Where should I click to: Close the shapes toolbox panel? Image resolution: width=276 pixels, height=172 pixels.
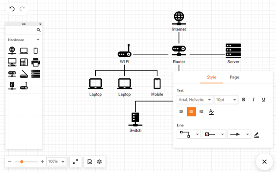(40, 24)
